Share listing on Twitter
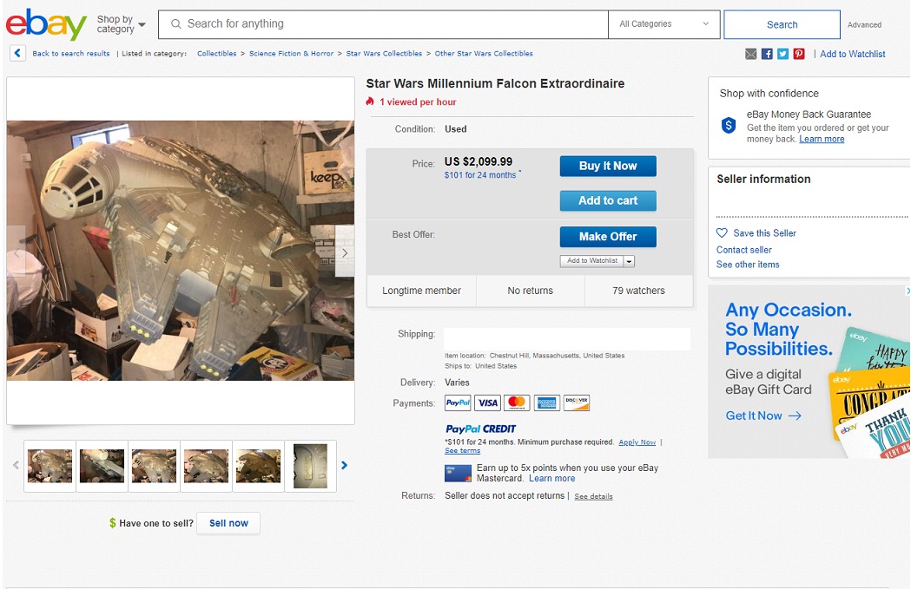 pos(782,54)
